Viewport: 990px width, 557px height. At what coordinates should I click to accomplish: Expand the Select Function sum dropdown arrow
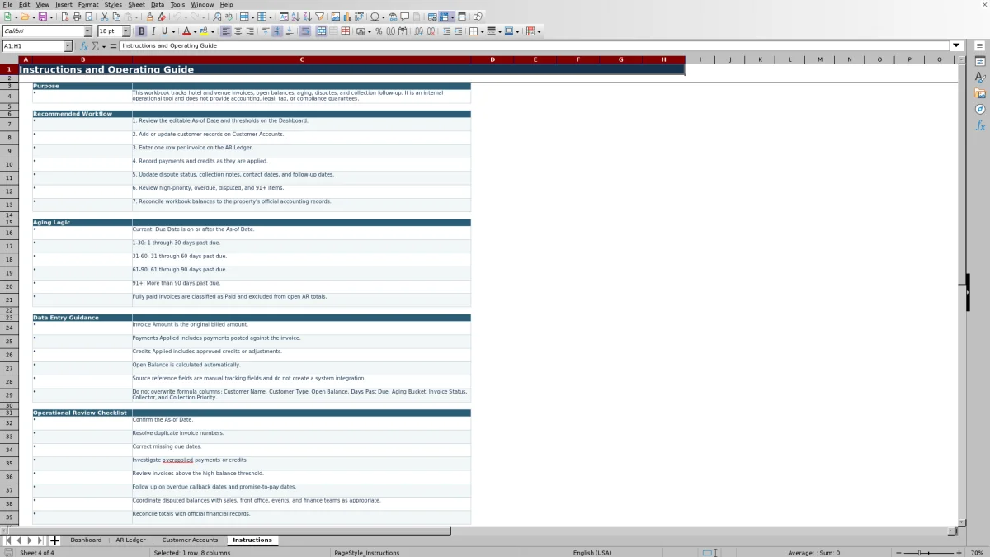pos(103,46)
